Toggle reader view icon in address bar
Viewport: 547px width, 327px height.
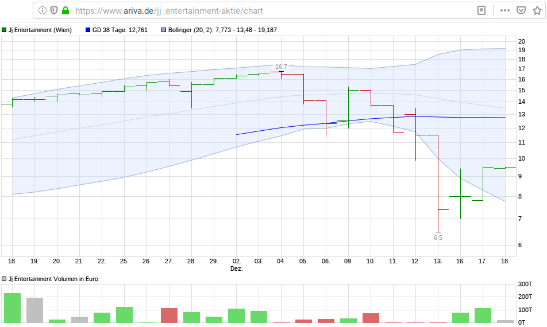481,10
